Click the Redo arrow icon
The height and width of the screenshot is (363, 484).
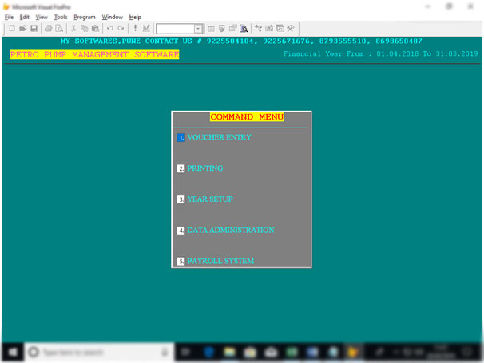click(x=121, y=29)
